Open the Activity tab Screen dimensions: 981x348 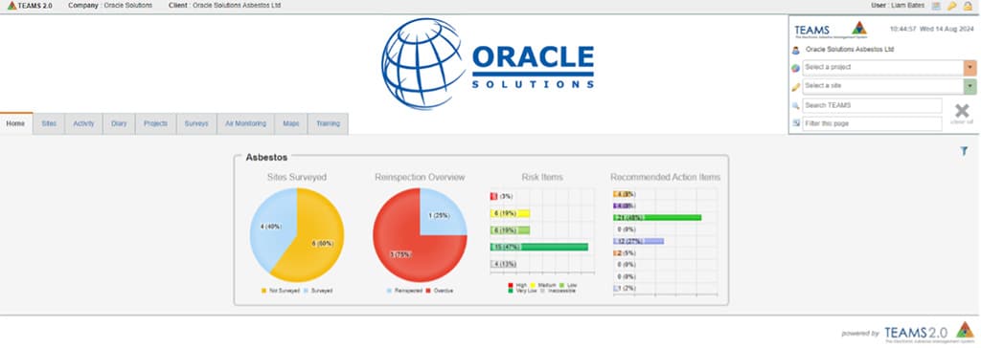pos(84,123)
